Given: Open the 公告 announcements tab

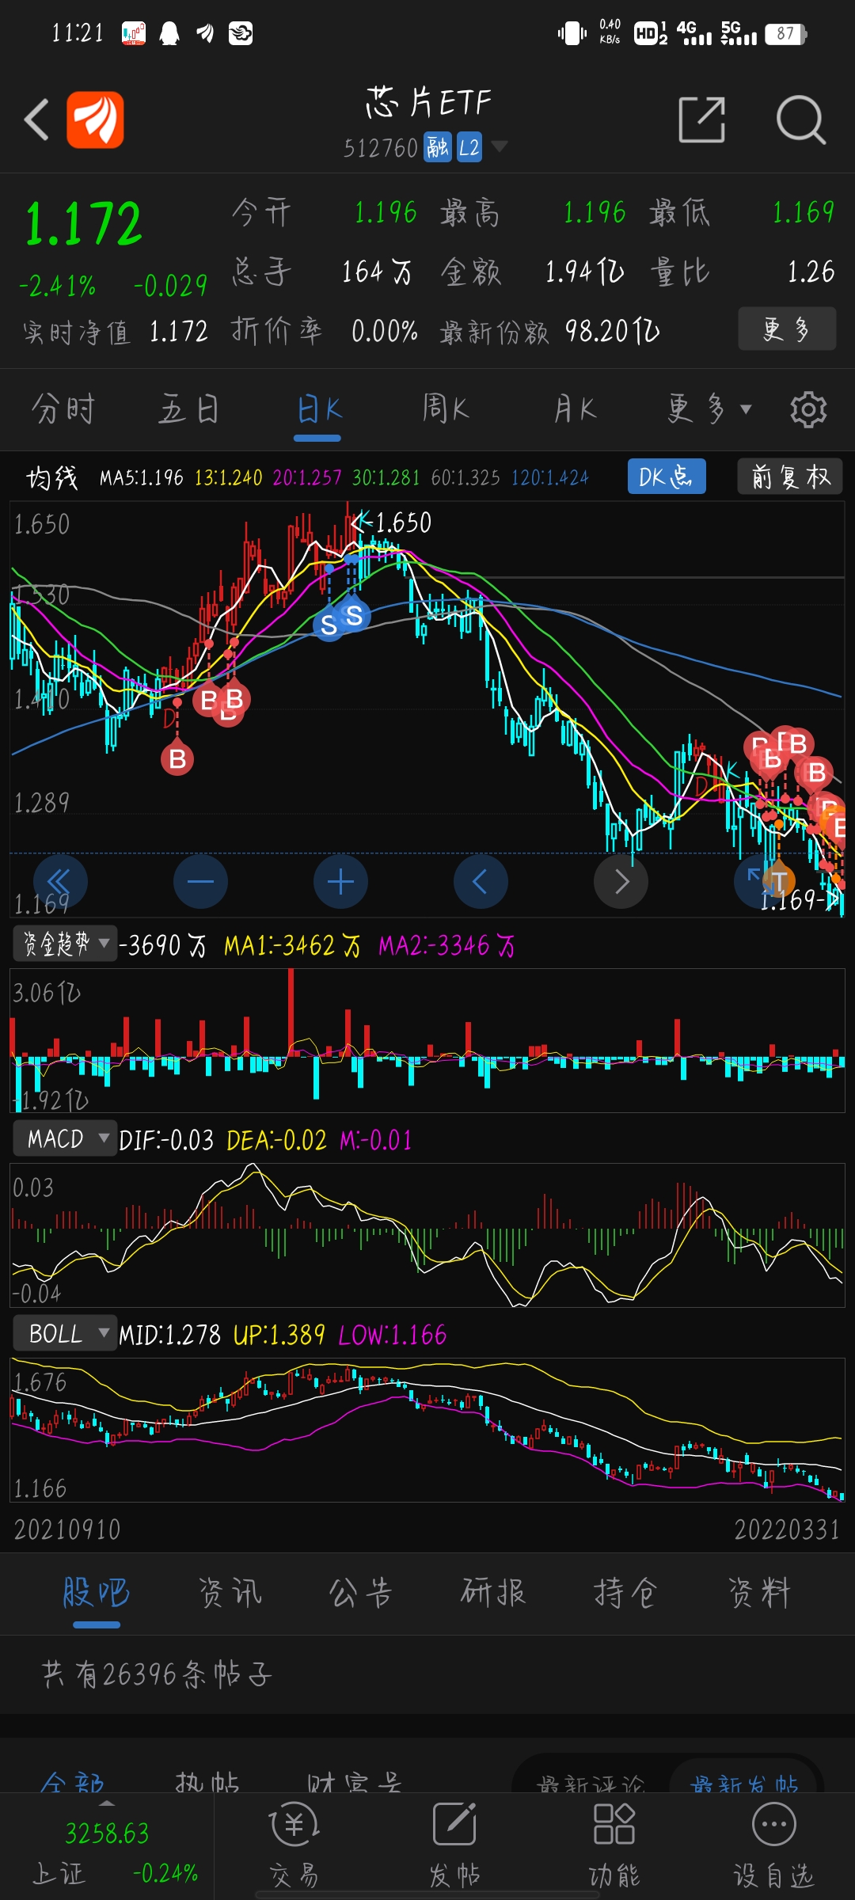Looking at the screenshot, I should (x=361, y=1592).
